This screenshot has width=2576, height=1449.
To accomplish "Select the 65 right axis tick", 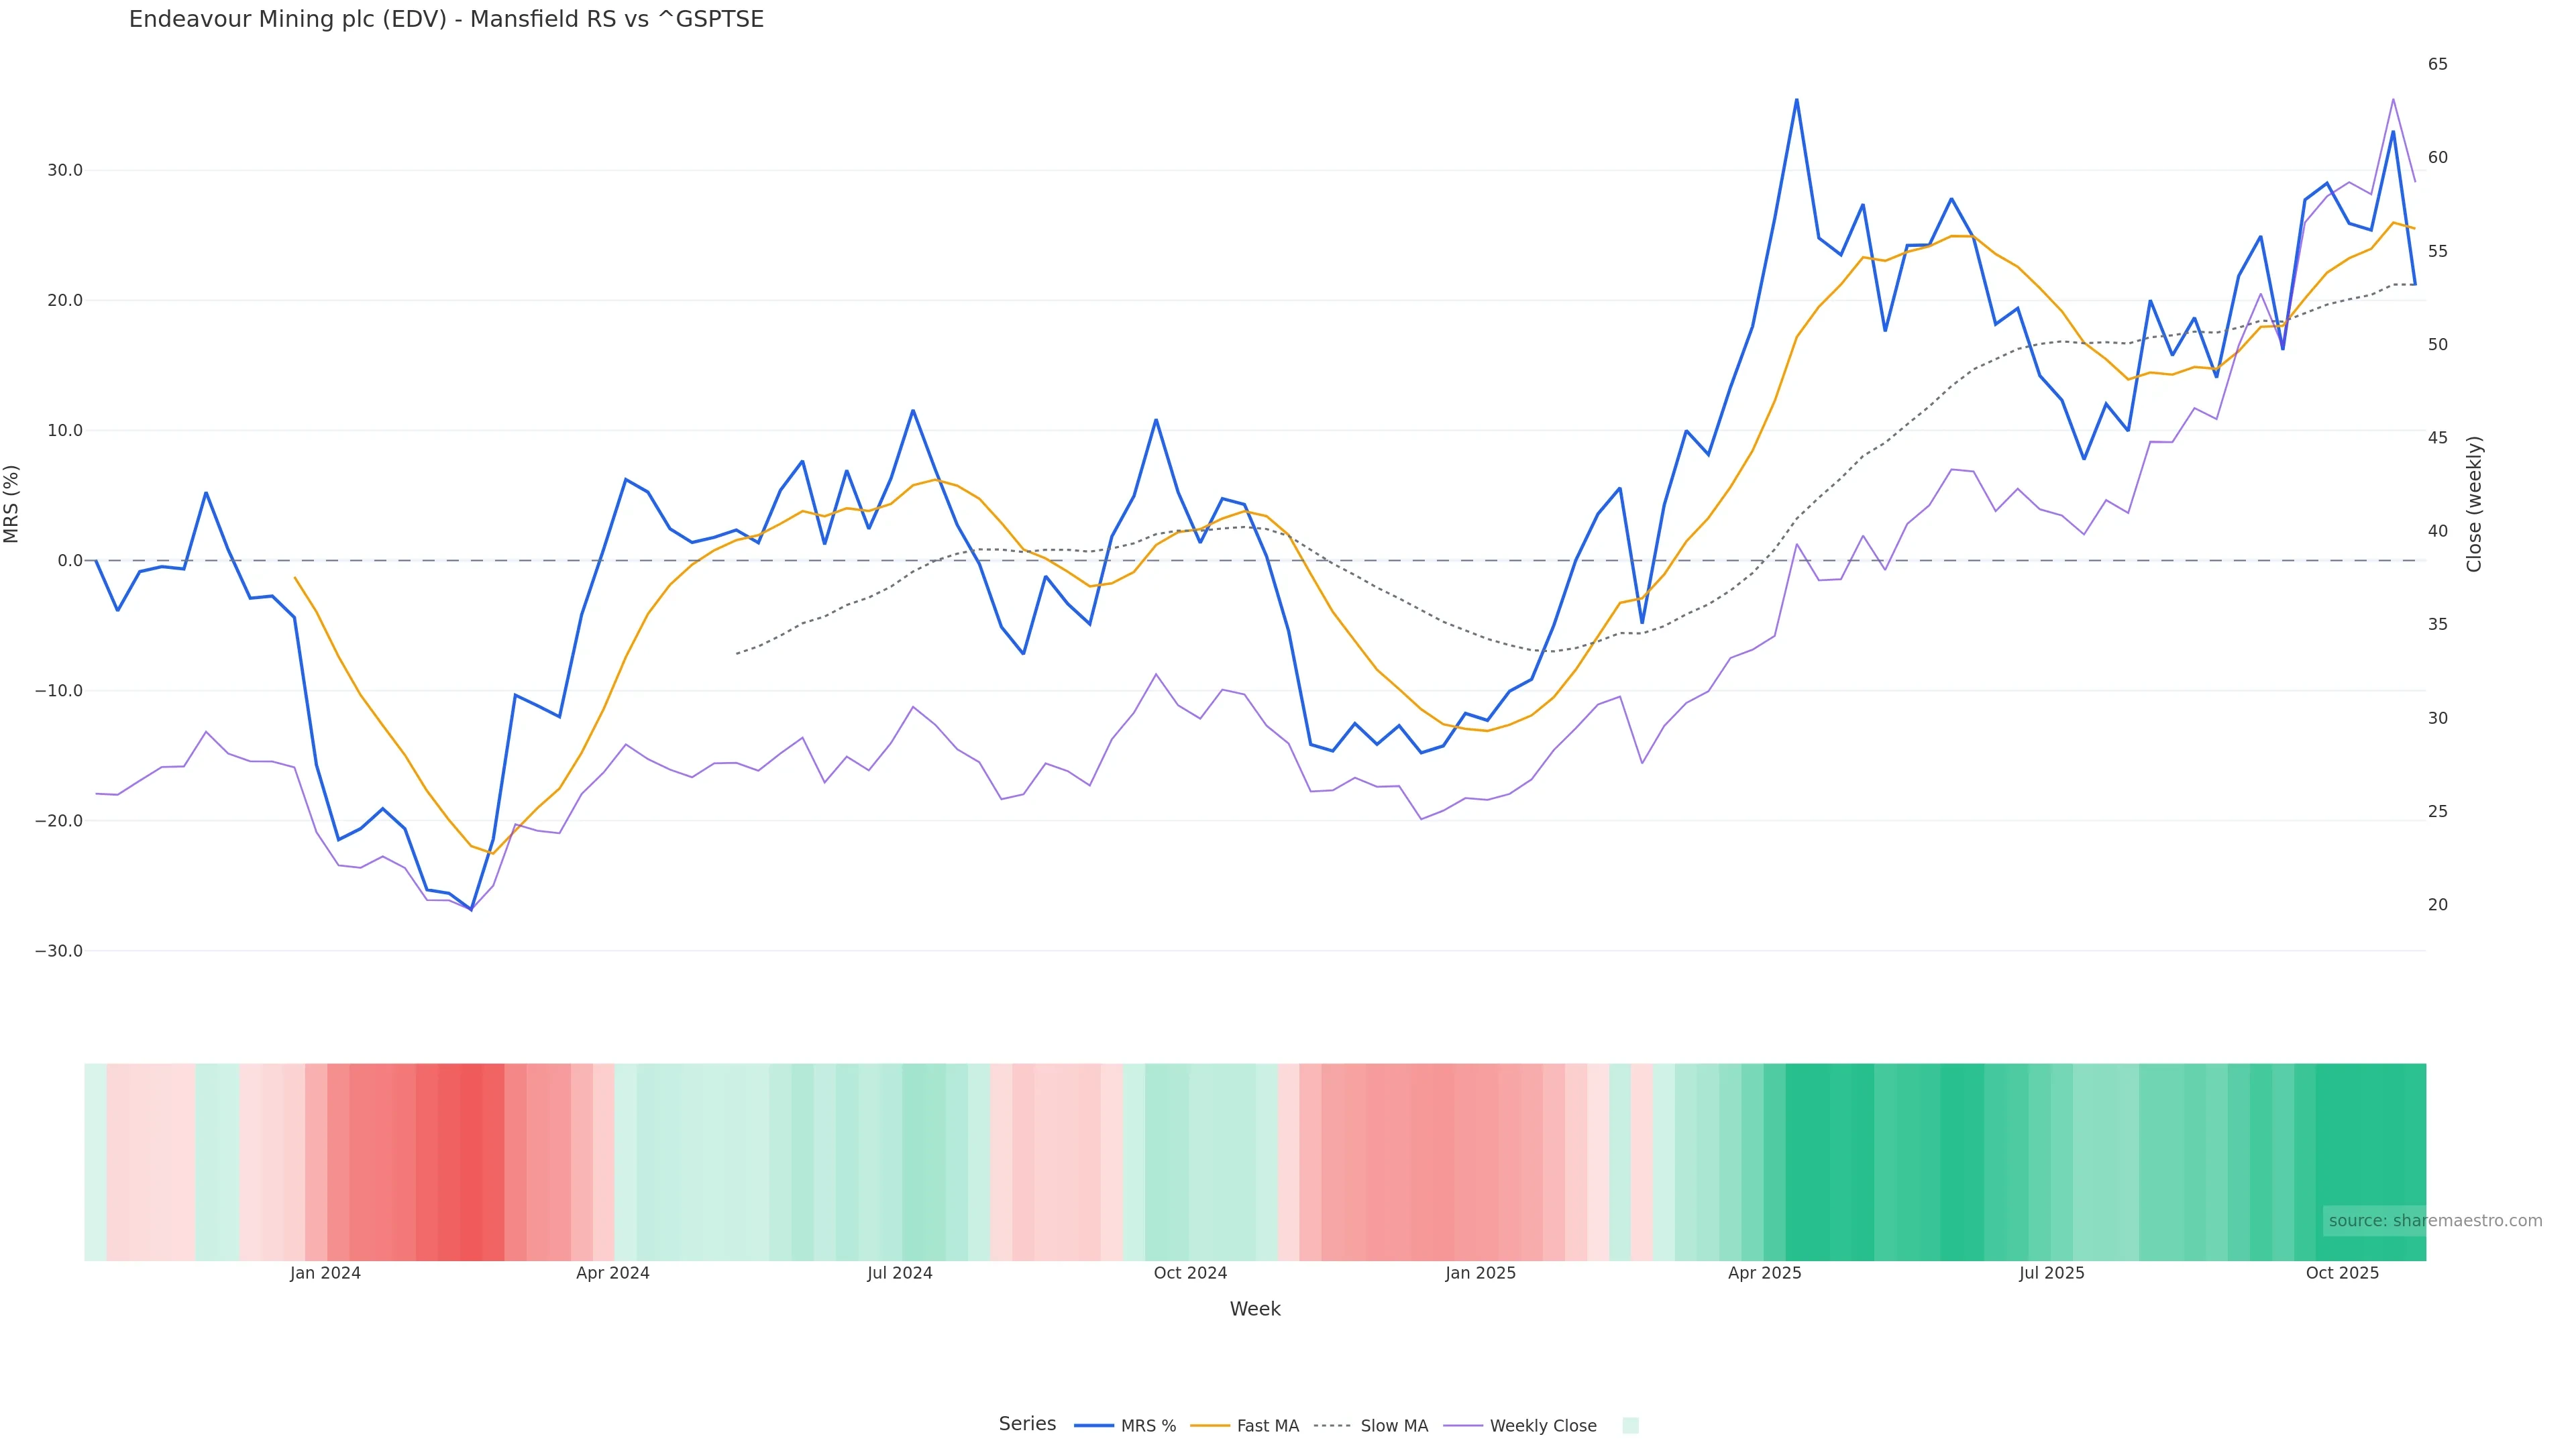I will coord(2438,64).
